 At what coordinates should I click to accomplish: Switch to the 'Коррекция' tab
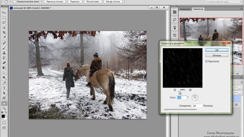[x=185, y=9]
